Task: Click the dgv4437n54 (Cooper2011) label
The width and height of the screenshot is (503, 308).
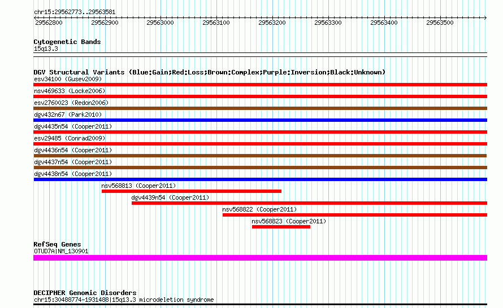Action: (x=73, y=162)
